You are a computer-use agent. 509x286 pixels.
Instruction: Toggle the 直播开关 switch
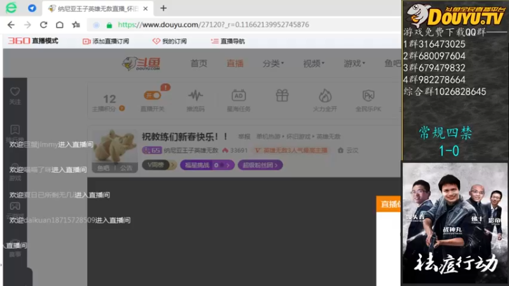pos(152,95)
